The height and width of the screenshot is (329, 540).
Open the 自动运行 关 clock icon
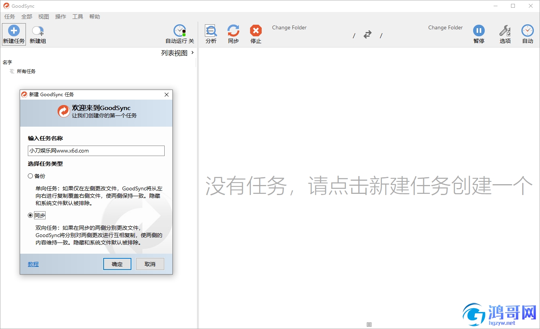click(x=180, y=31)
